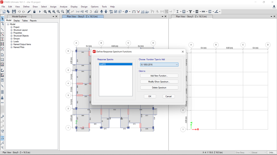Expand the Project tree node
This screenshot has width=277, height=155.
pos(11,27)
